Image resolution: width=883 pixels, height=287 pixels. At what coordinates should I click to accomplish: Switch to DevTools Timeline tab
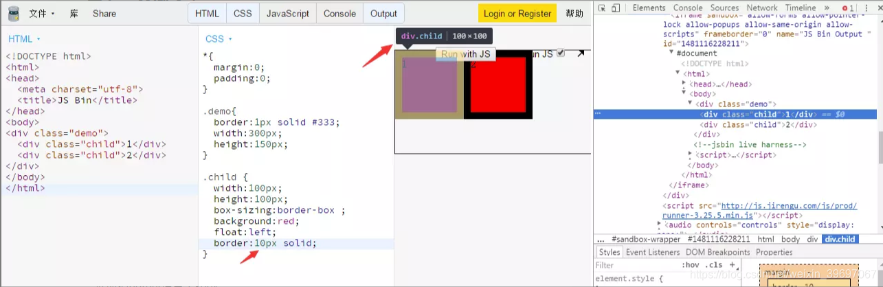click(x=801, y=8)
